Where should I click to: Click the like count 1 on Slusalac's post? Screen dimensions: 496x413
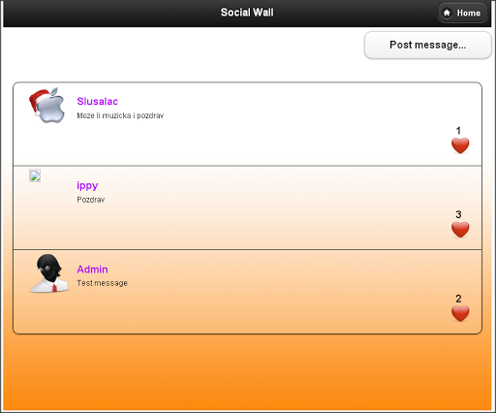(458, 131)
